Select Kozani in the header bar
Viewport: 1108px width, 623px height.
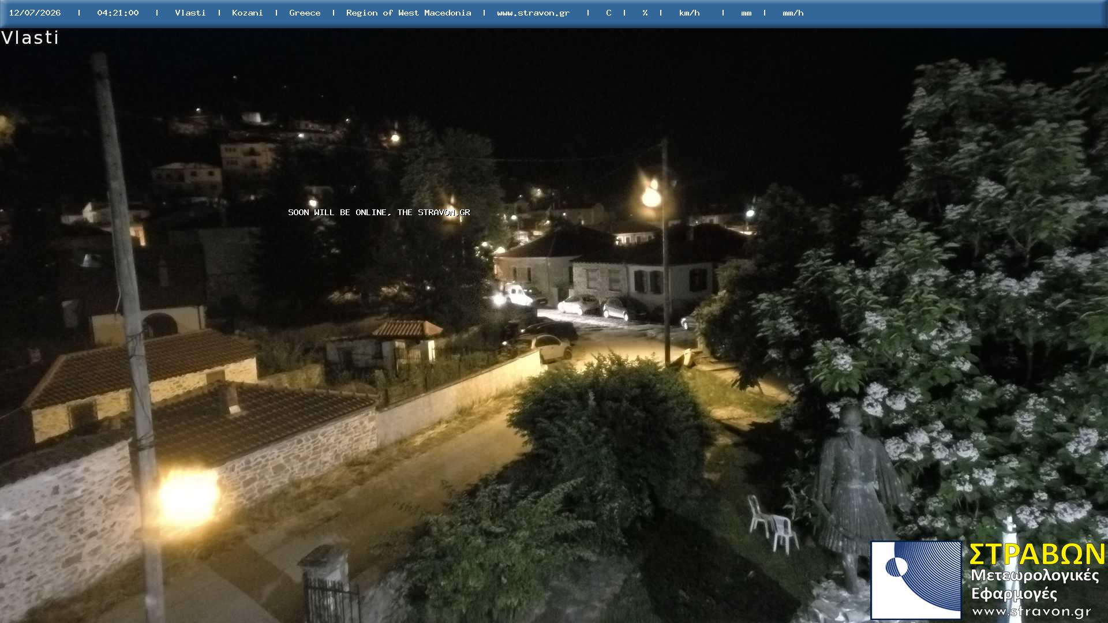point(247,13)
